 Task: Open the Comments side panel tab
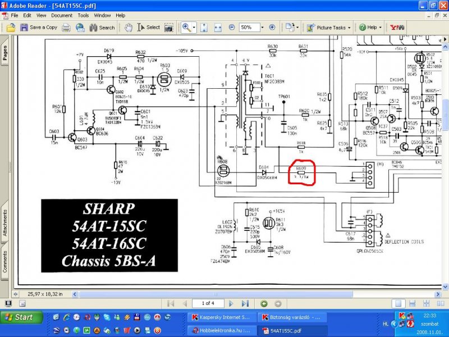pos(5,261)
